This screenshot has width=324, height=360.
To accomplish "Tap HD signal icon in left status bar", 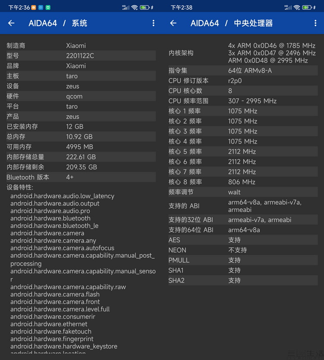I will coord(126,8).
